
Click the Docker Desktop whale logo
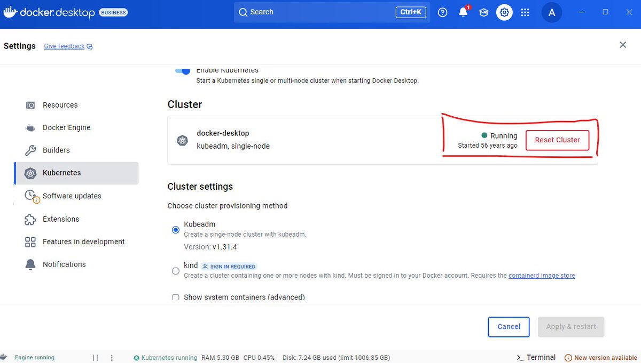10,12
